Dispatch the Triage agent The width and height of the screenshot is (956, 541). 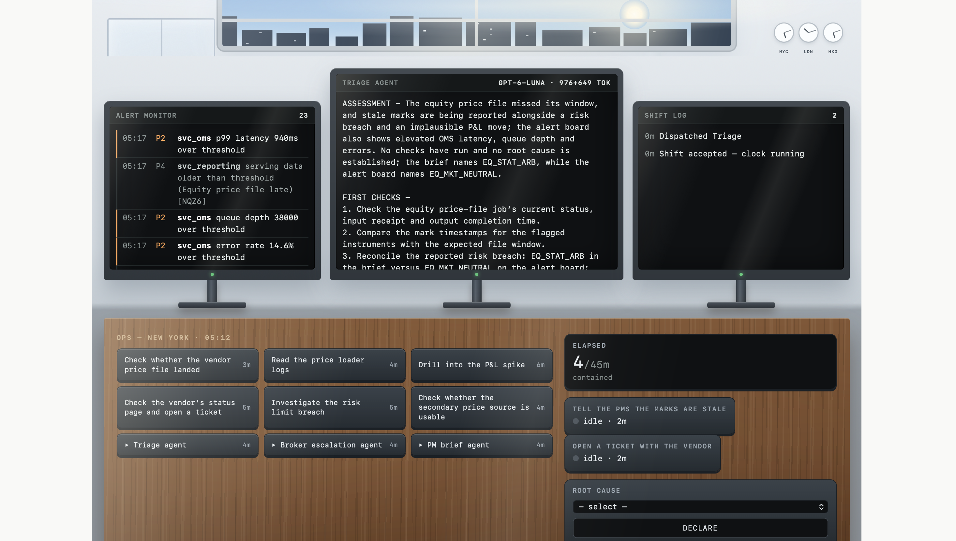[187, 445]
